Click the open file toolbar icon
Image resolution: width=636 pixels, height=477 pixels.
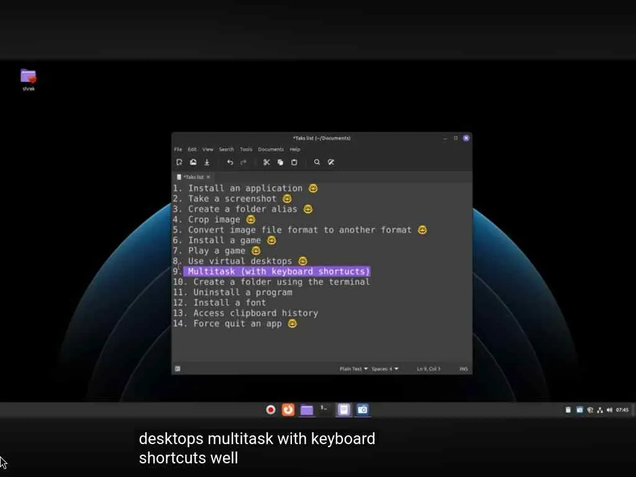(x=193, y=162)
